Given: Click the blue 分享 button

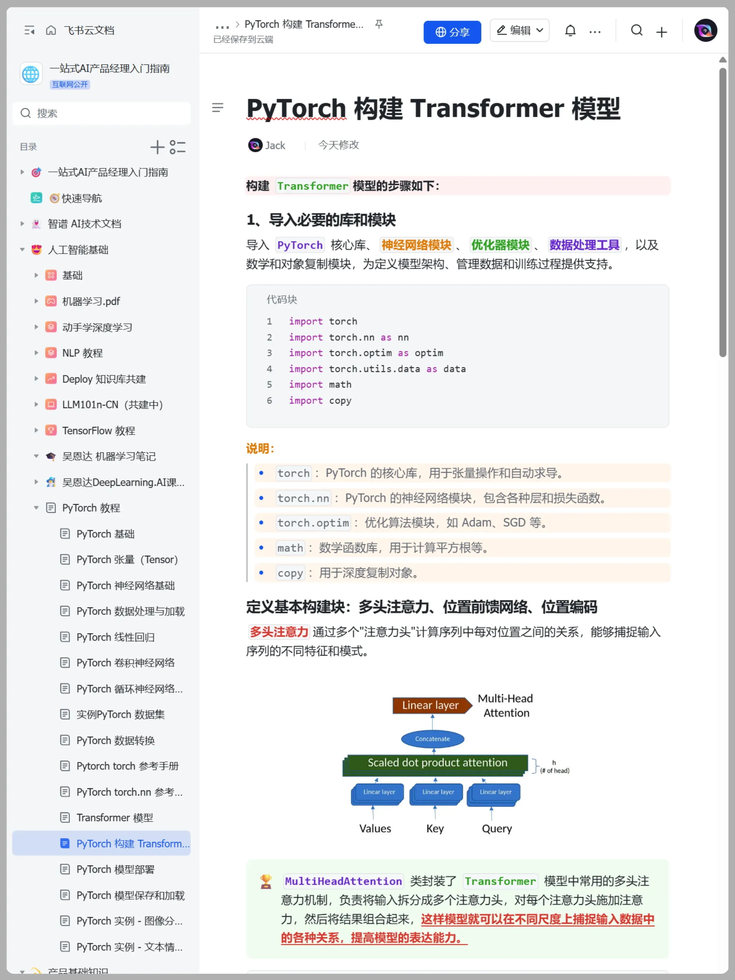Looking at the screenshot, I should (452, 32).
